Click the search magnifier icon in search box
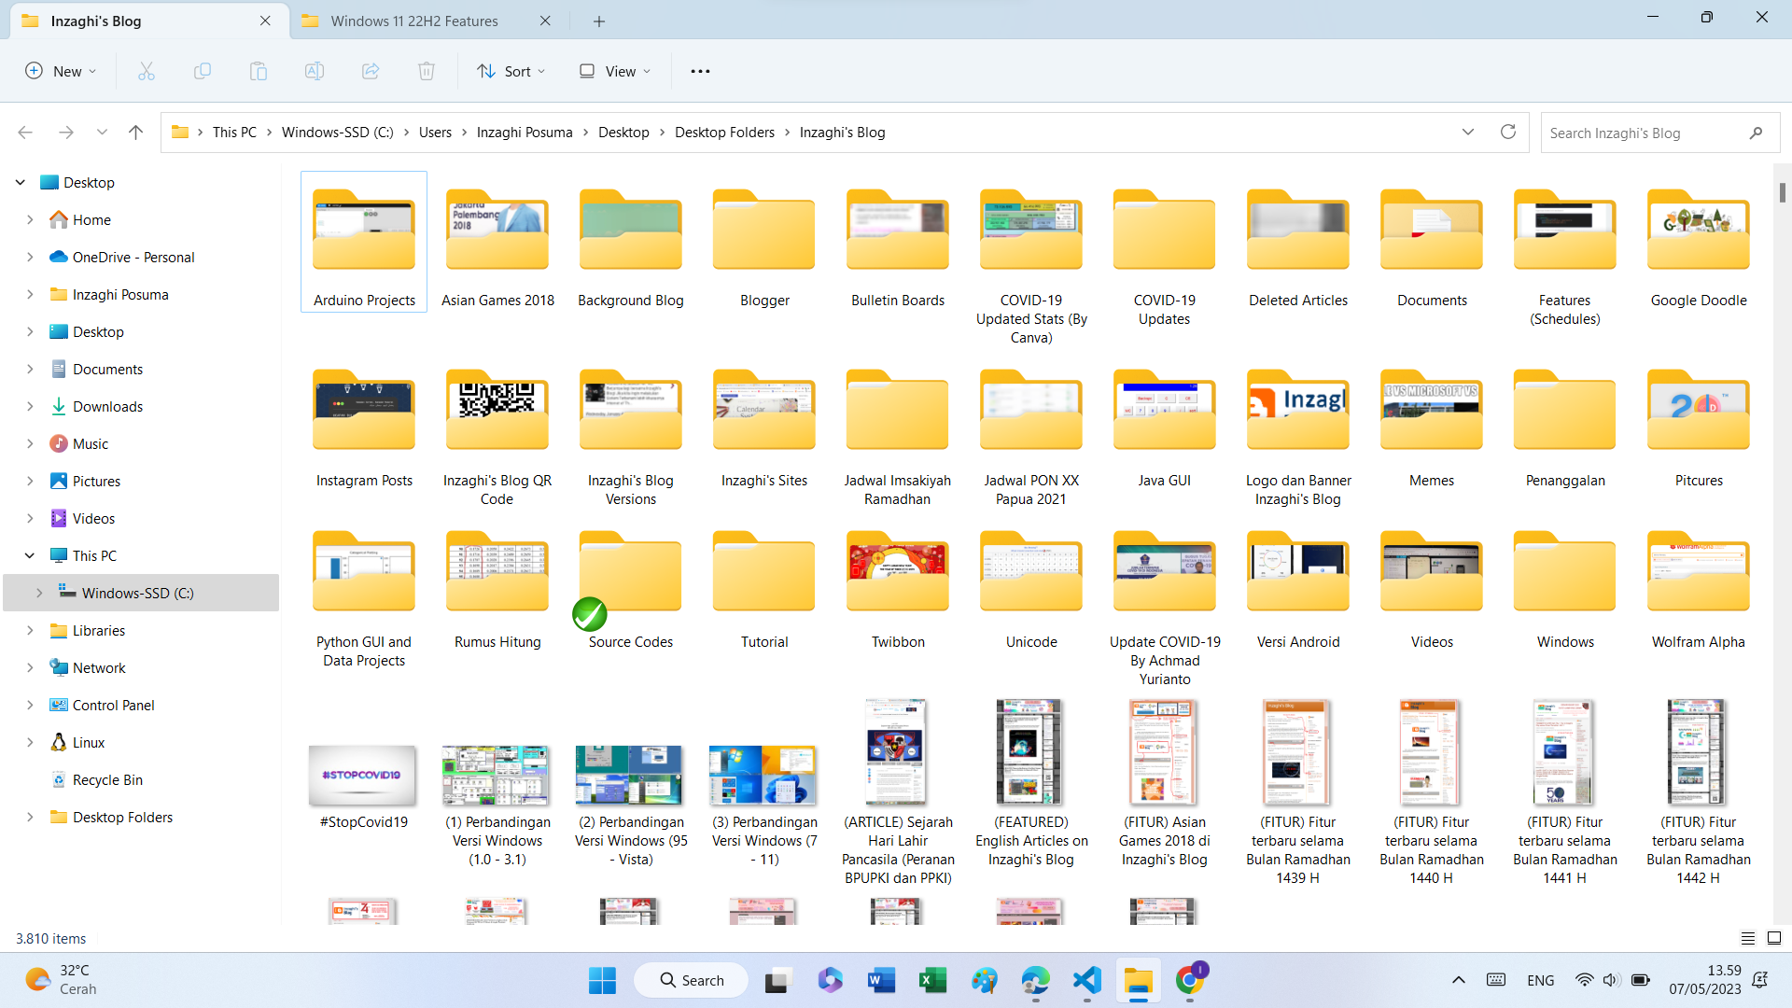 (1756, 133)
